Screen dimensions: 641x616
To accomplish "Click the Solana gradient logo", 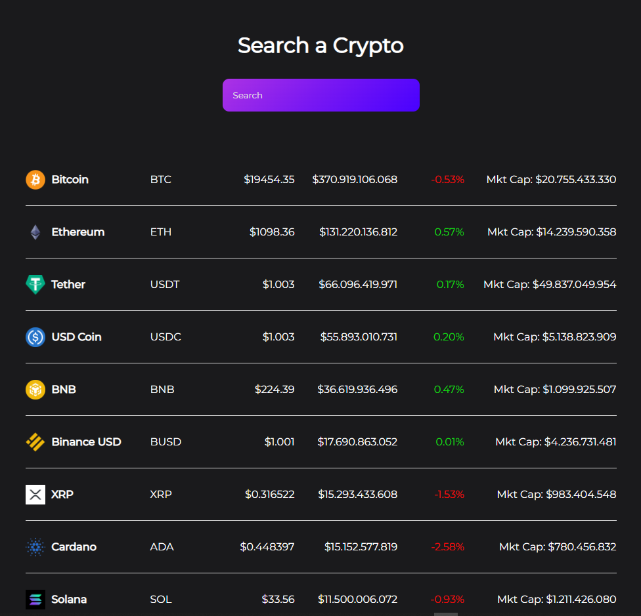I will tap(35, 599).
